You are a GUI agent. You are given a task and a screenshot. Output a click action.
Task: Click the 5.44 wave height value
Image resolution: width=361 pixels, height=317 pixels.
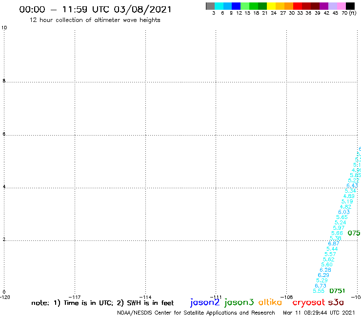[x=332, y=249]
